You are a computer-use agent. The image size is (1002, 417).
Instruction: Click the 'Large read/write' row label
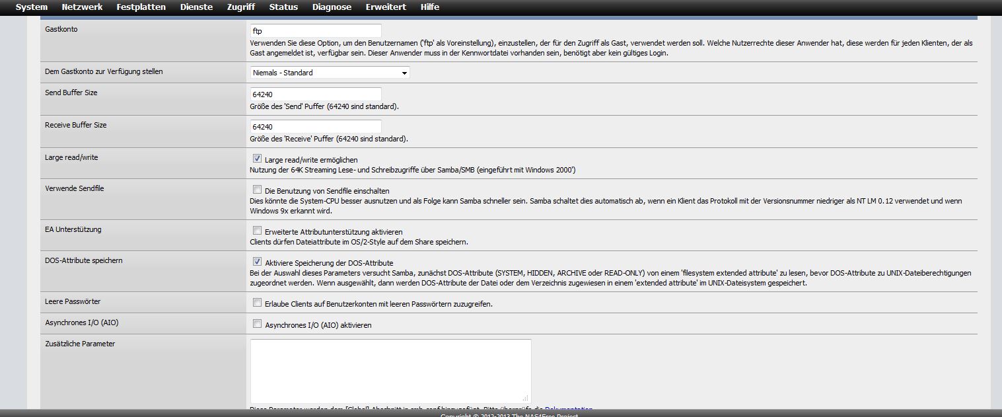click(70, 158)
